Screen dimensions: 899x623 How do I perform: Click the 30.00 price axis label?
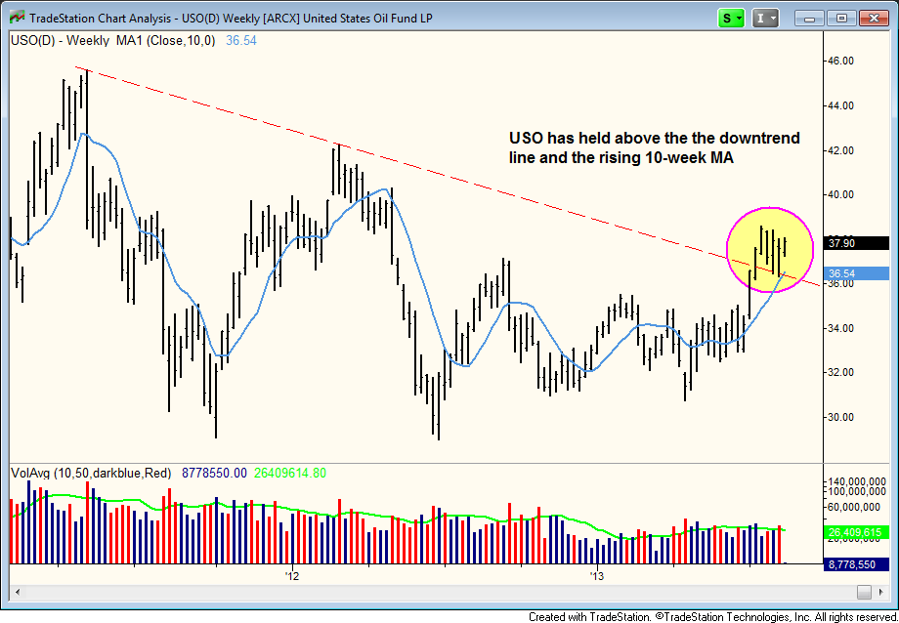tap(841, 417)
